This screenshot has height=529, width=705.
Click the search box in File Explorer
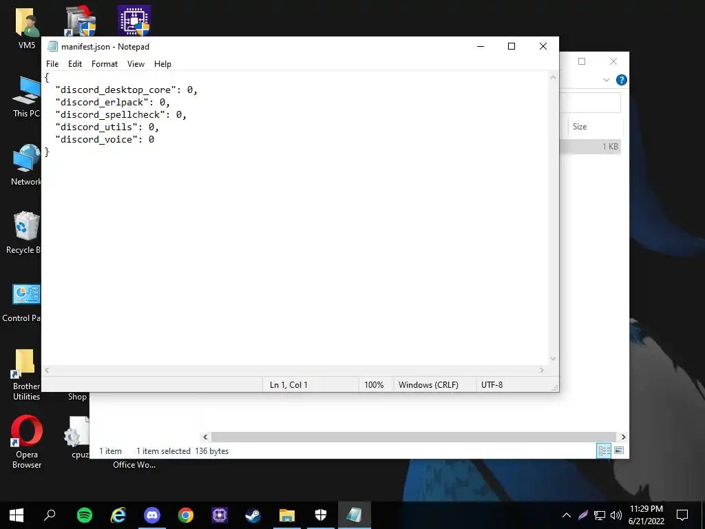pyautogui.click(x=590, y=103)
